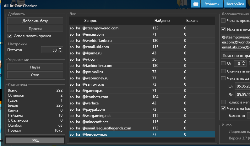Select the @em.ea.com log row
This screenshot has height=146, width=250.
tap(142, 34)
